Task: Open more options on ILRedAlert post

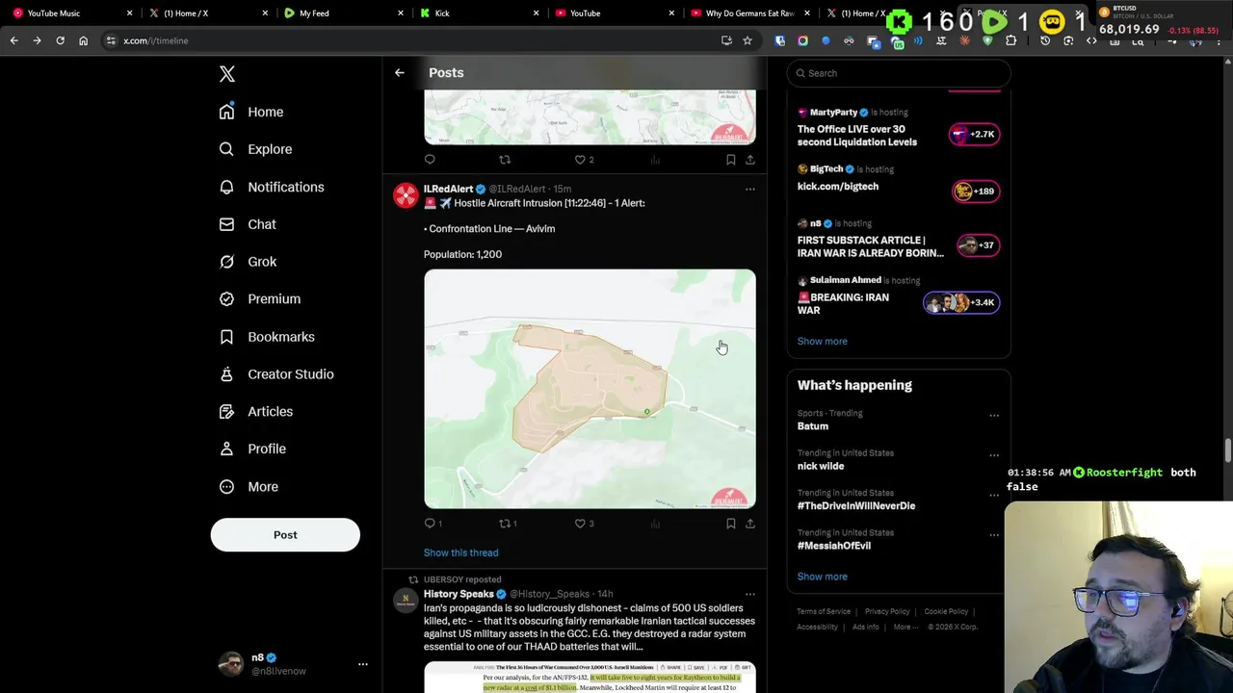Action: 750,190
